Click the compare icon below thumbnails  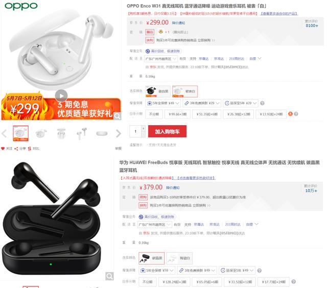30,149
